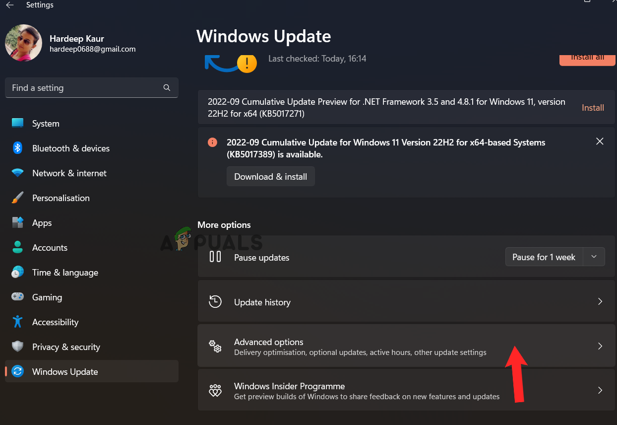Viewport: 617px width, 425px height.
Task: Expand the pause duration dropdown arrow
Action: pos(594,257)
